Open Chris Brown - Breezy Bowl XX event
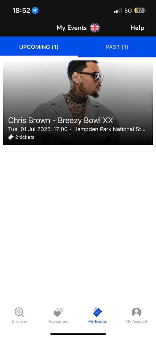 pos(60,120)
